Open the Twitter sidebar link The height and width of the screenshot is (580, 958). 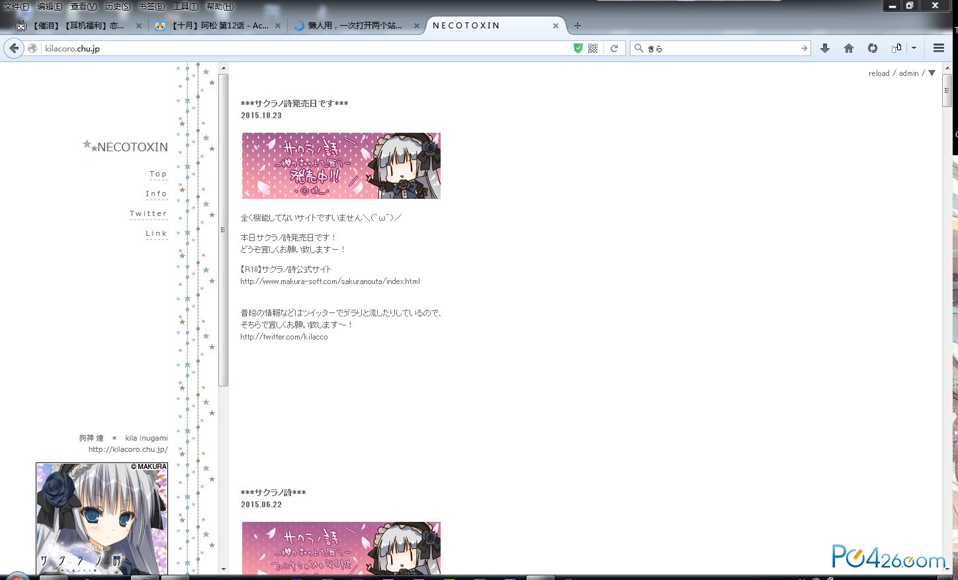click(x=148, y=213)
